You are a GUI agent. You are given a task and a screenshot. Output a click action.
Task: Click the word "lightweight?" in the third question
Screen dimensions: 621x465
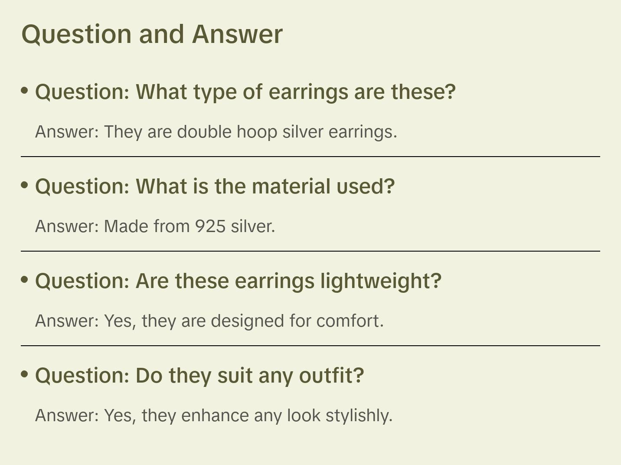point(381,281)
